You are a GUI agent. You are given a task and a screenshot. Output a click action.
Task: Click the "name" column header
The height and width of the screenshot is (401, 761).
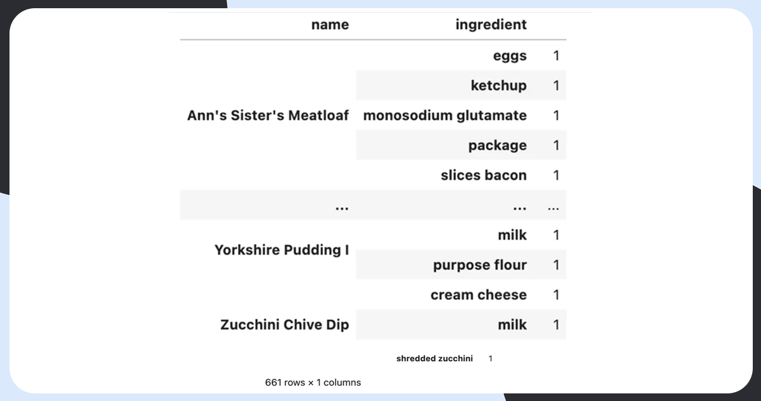coord(330,25)
